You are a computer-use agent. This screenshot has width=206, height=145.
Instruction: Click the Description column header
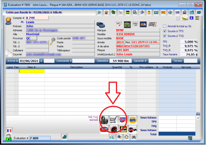(77, 67)
